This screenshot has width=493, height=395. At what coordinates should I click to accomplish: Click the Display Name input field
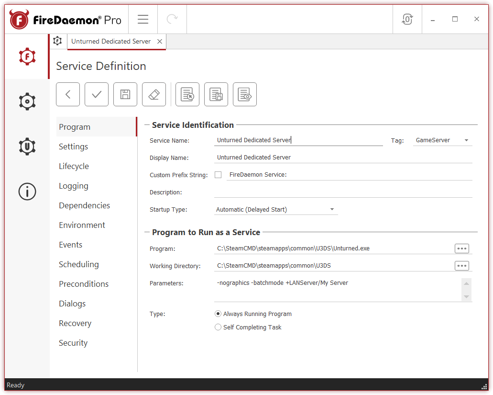[343, 158]
